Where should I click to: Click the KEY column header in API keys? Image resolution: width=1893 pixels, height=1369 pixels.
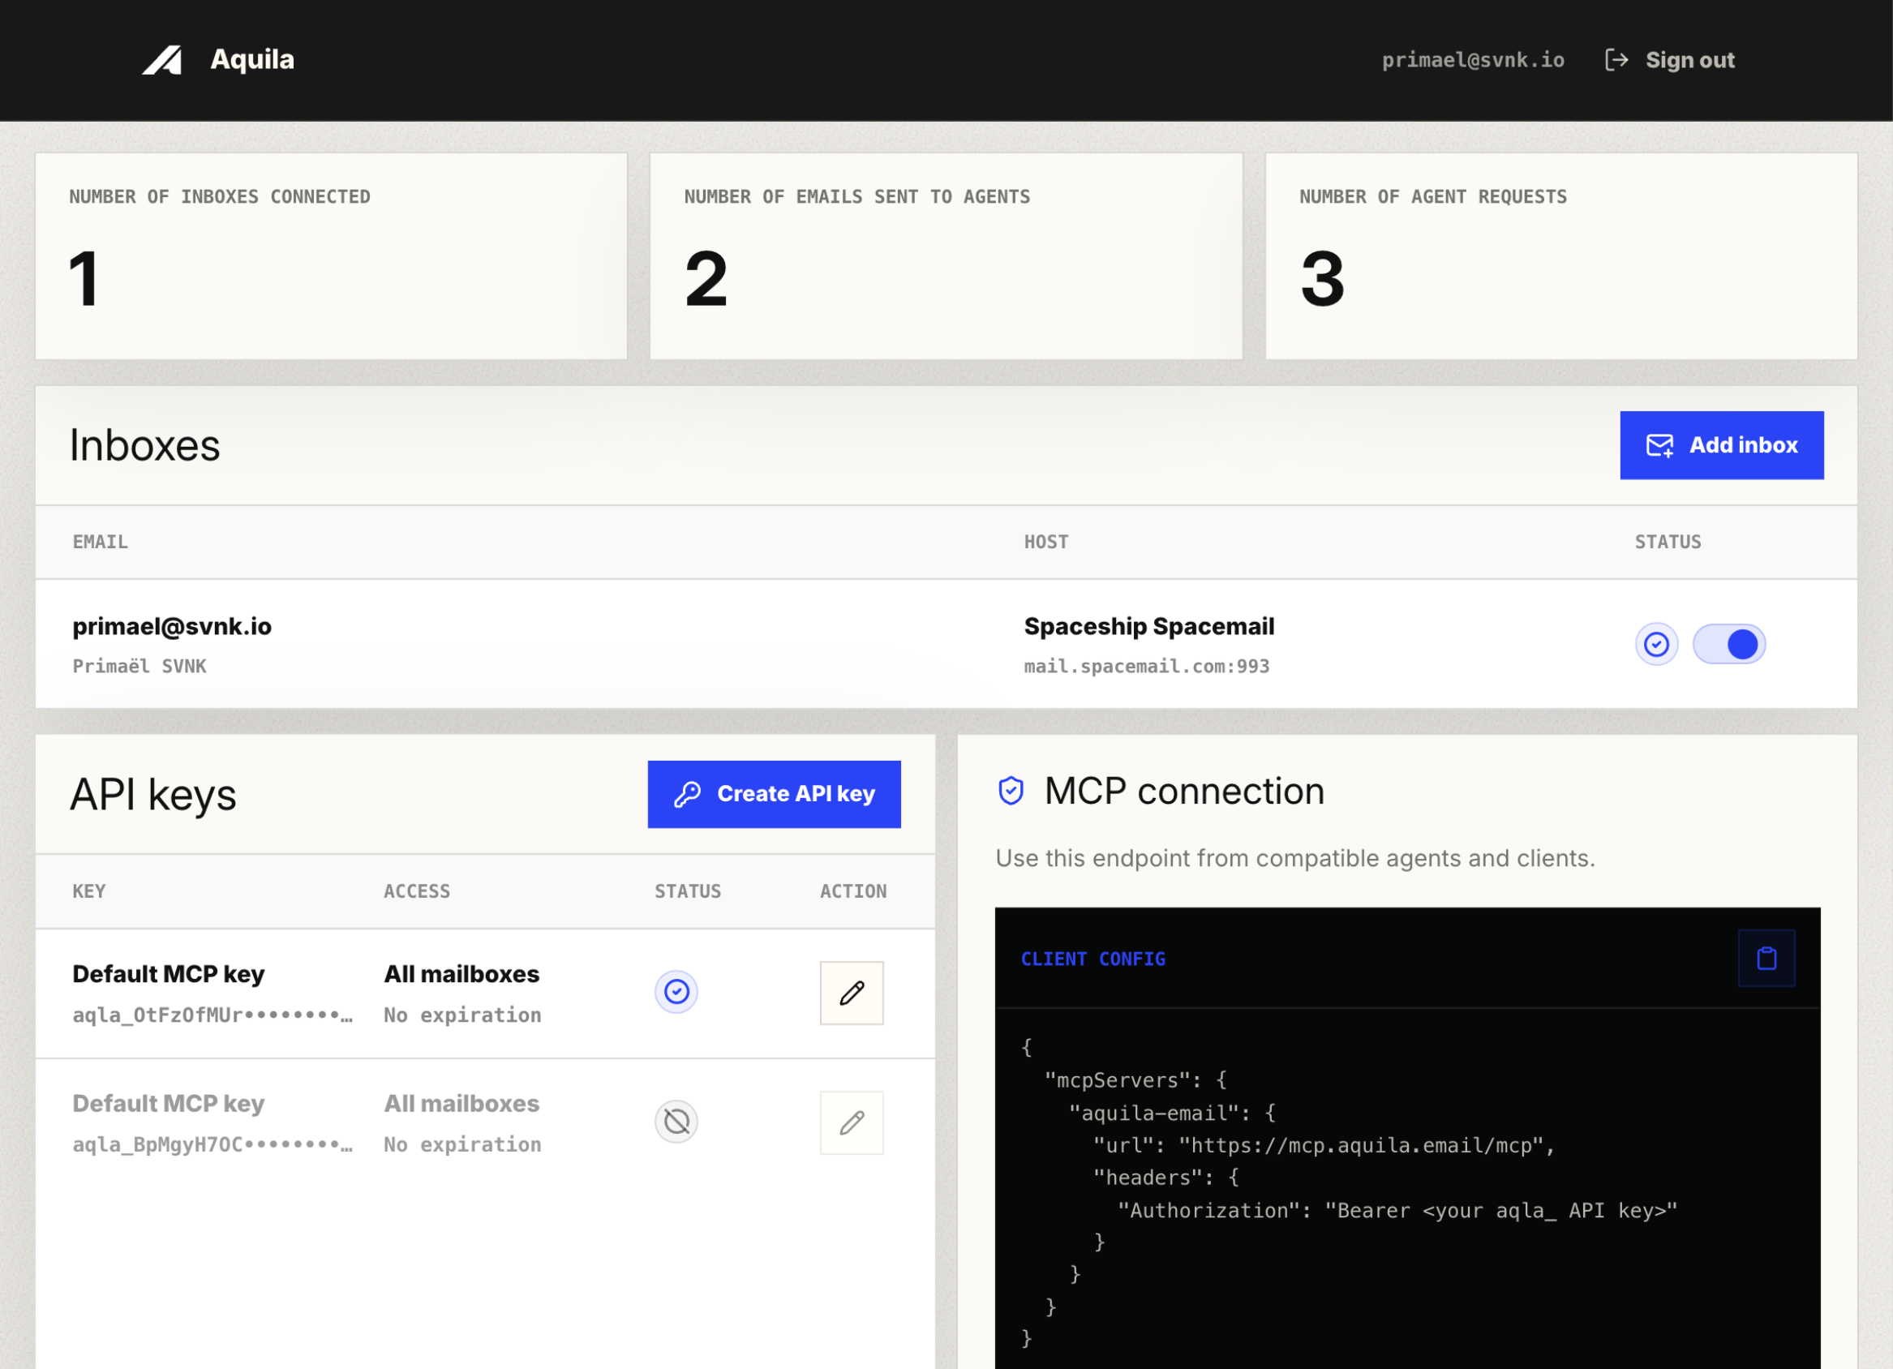(89, 890)
